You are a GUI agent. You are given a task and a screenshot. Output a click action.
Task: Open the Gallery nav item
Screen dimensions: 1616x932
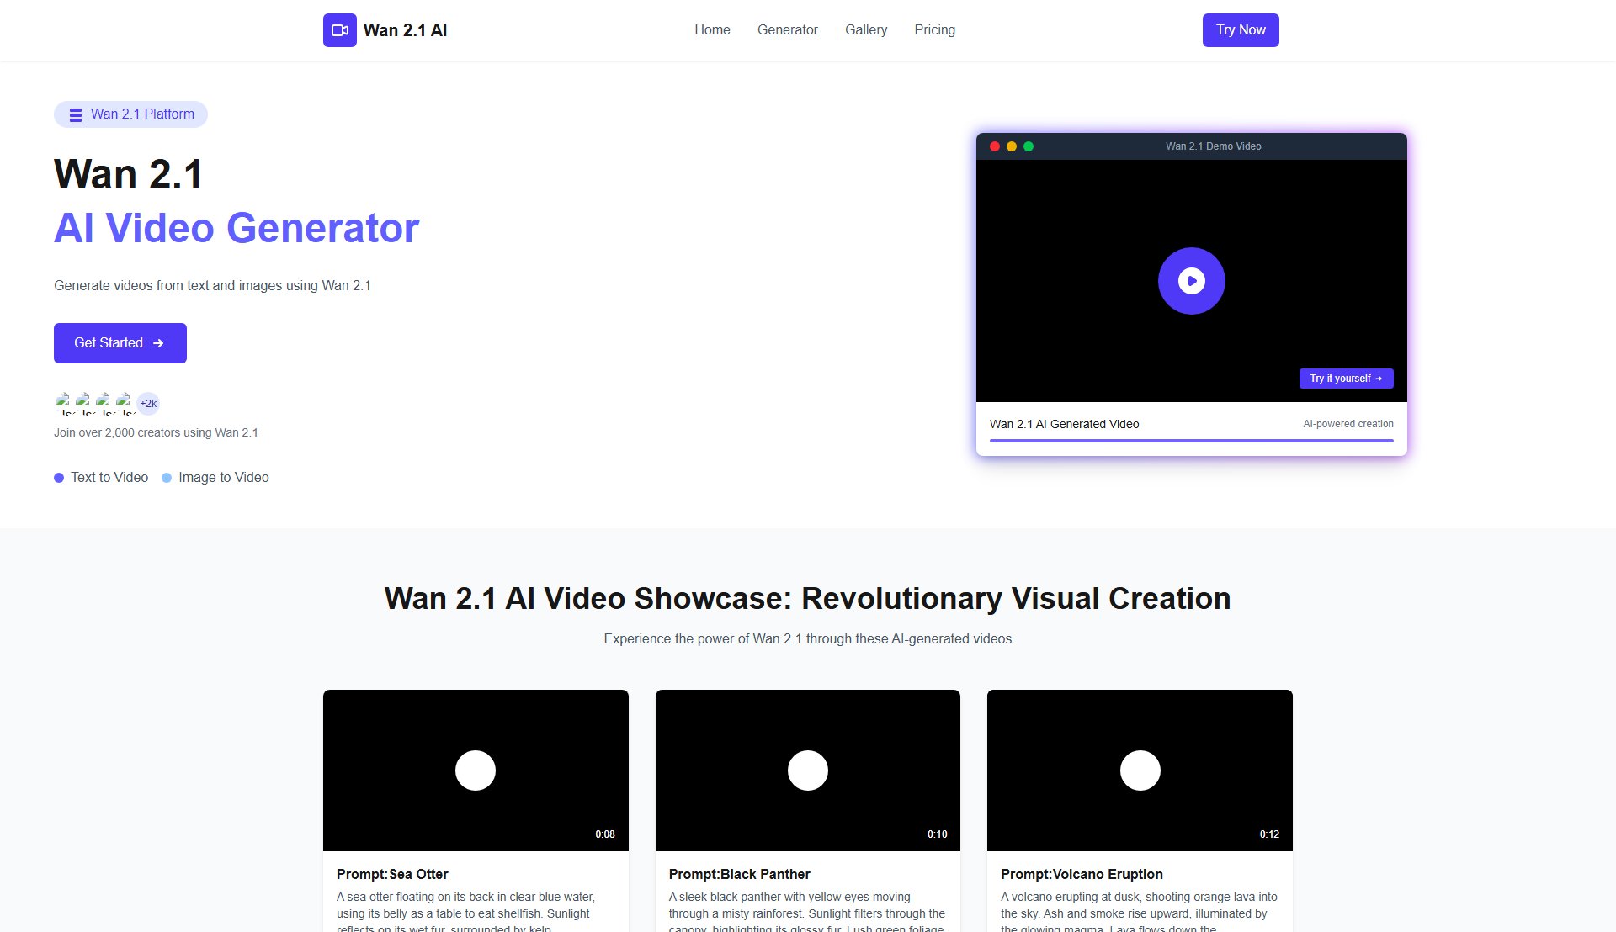pos(865,30)
